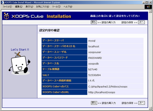Screen dimensions: 153x111
Task: Click the テーブル接頭語 label
Action: [x=51, y=69]
